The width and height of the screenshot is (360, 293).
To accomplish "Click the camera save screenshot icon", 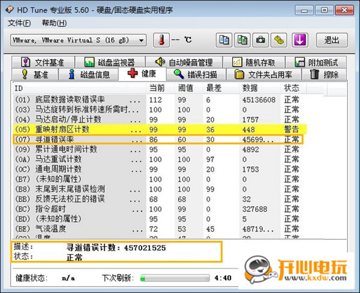I will point(261,40).
